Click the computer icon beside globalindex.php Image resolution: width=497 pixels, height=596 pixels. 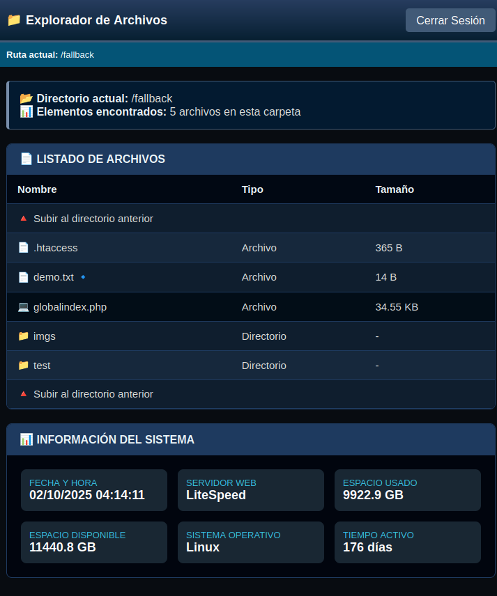coord(23,307)
